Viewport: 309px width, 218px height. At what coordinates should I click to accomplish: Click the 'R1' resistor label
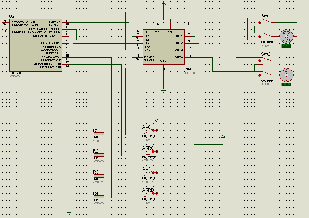point(95,130)
